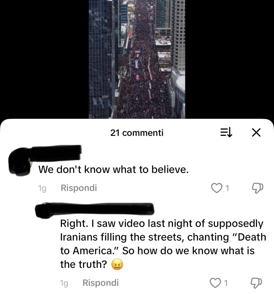Open the first commenter's blacked-out avatar

point(19,162)
